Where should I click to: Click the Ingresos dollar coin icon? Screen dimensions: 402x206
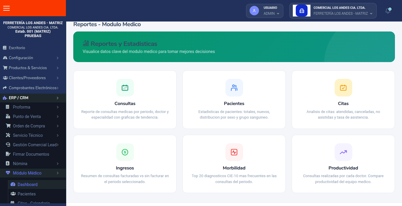pos(125,152)
